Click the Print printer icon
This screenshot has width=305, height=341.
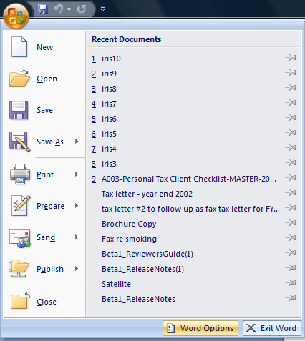coord(20,174)
